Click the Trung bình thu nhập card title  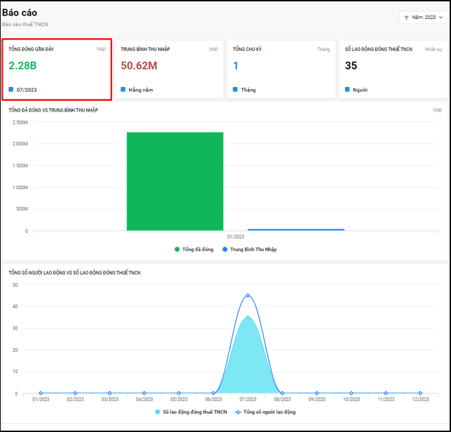tap(145, 49)
